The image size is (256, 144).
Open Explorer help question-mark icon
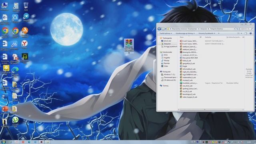pyautogui.click(x=251, y=33)
